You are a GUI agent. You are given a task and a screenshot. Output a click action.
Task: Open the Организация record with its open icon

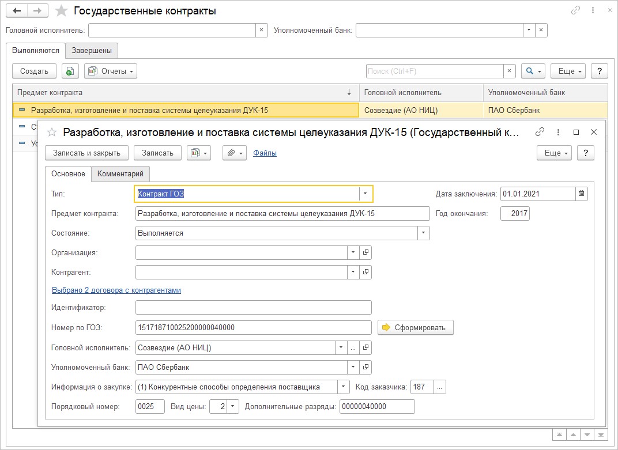tap(365, 253)
